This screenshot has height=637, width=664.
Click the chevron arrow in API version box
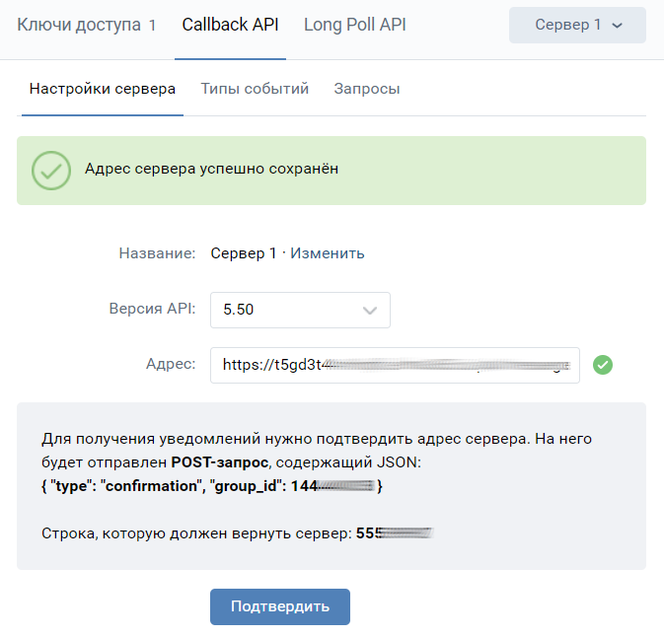pyautogui.click(x=370, y=310)
